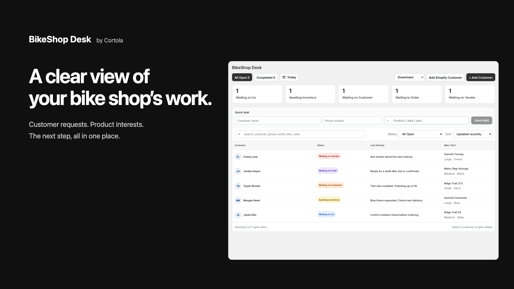
Task: Click the Quick Add button
Action: pos(482,120)
